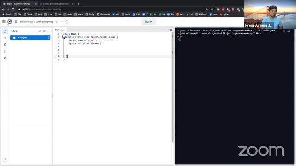Screen dimensions: 296x166
Task: Click the help question mark icon
Action: pyautogui.click(x=5, y=160)
